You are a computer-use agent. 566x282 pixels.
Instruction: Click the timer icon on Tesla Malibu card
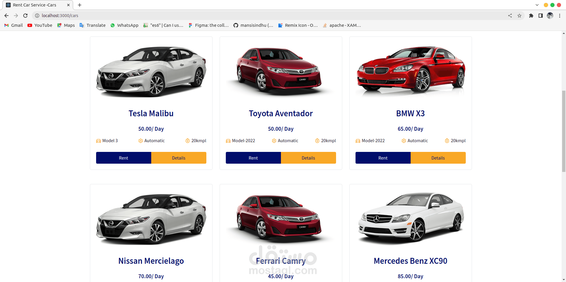pyautogui.click(x=187, y=141)
